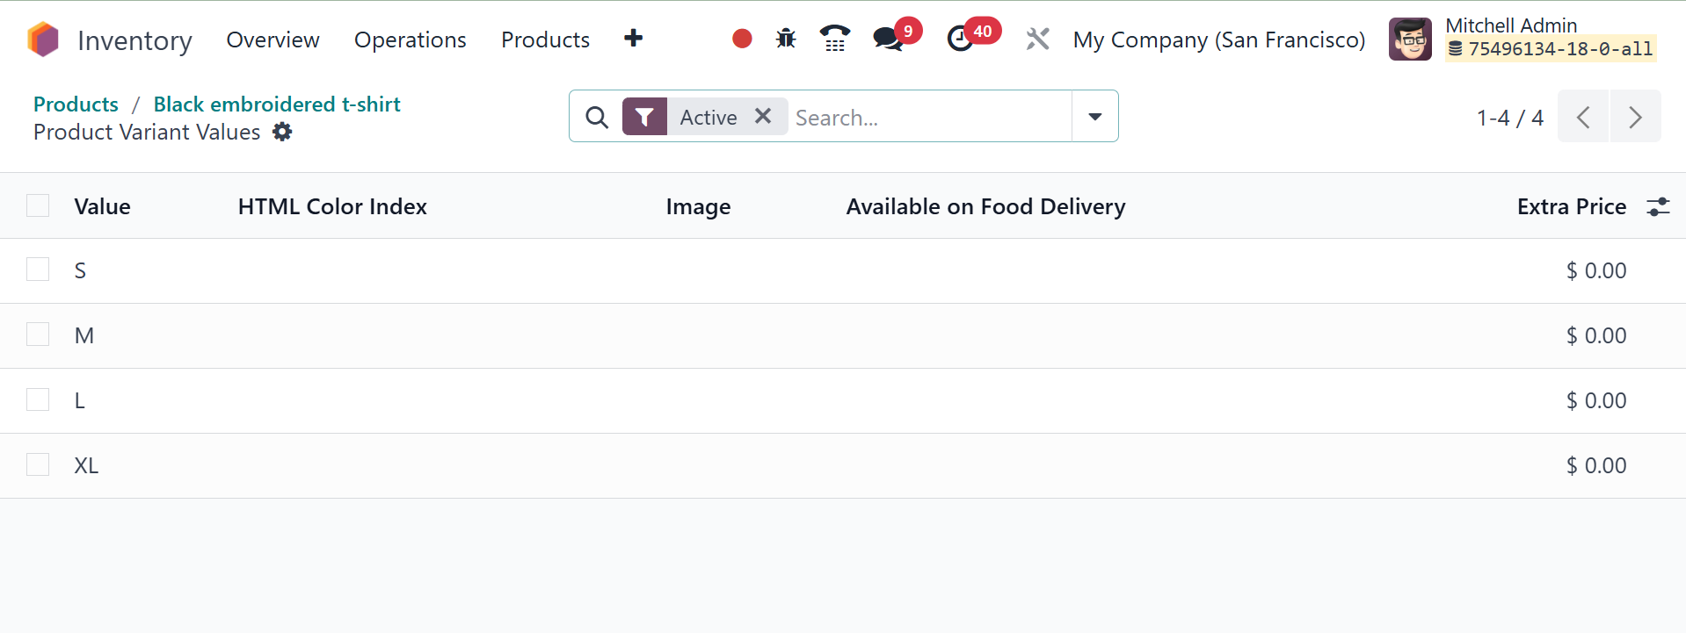Open the conversations messages icon
1686x633 pixels.
pos(888,39)
